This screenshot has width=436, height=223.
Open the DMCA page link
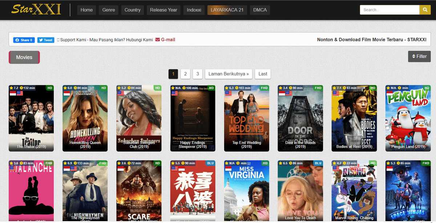[260, 10]
